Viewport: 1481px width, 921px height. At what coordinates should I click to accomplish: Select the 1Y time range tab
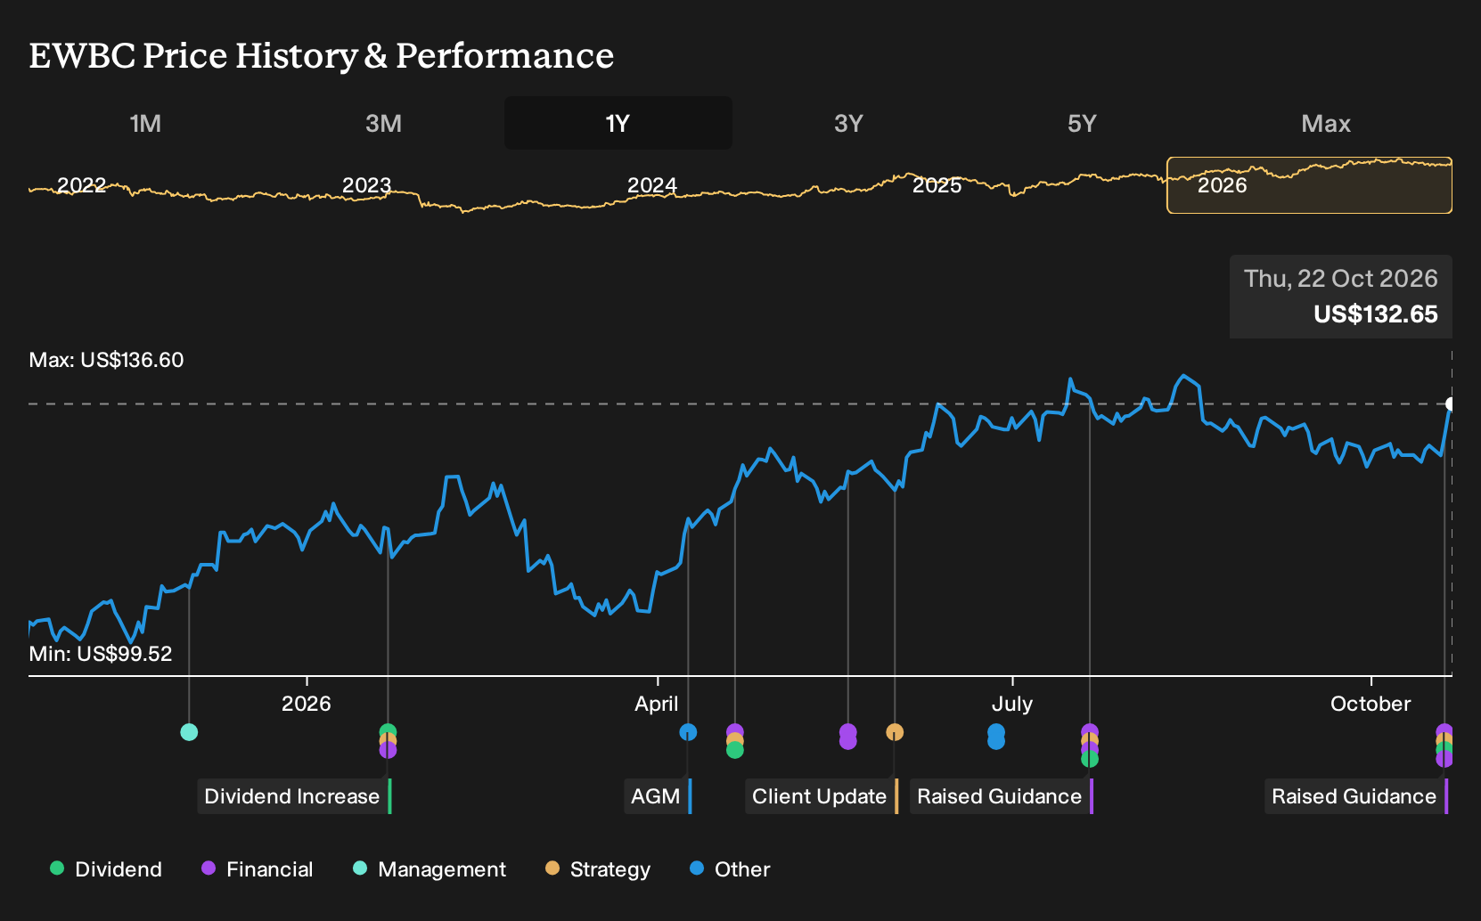tap(618, 123)
